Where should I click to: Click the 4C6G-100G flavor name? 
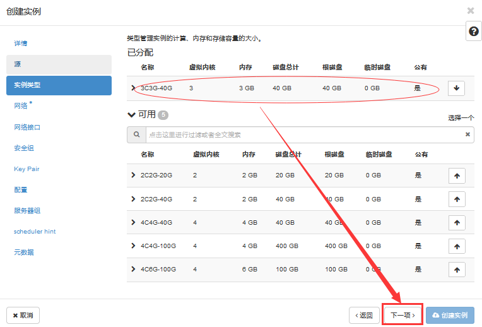pos(158,270)
